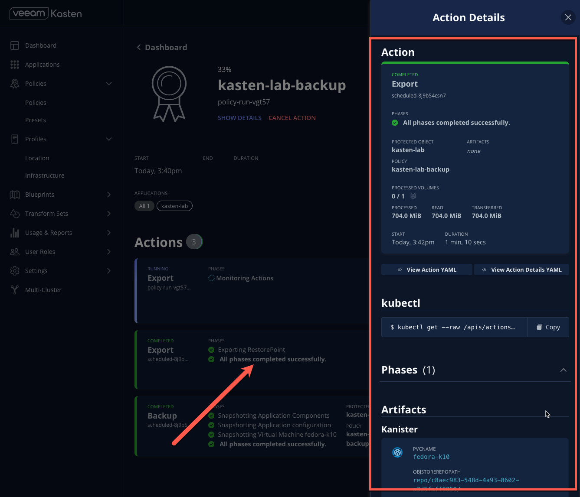The height and width of the screenshot is (497, 580).
Task: Open Dashboard from sidebar icon
Action: (15, 45)
